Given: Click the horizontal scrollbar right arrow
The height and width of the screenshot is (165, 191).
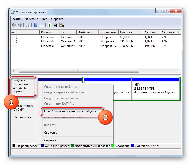Looking at the screenshot, I should click(x=179, y=71).
